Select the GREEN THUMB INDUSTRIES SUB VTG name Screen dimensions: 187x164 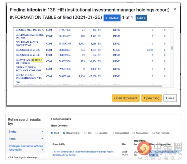coord(29,76)
